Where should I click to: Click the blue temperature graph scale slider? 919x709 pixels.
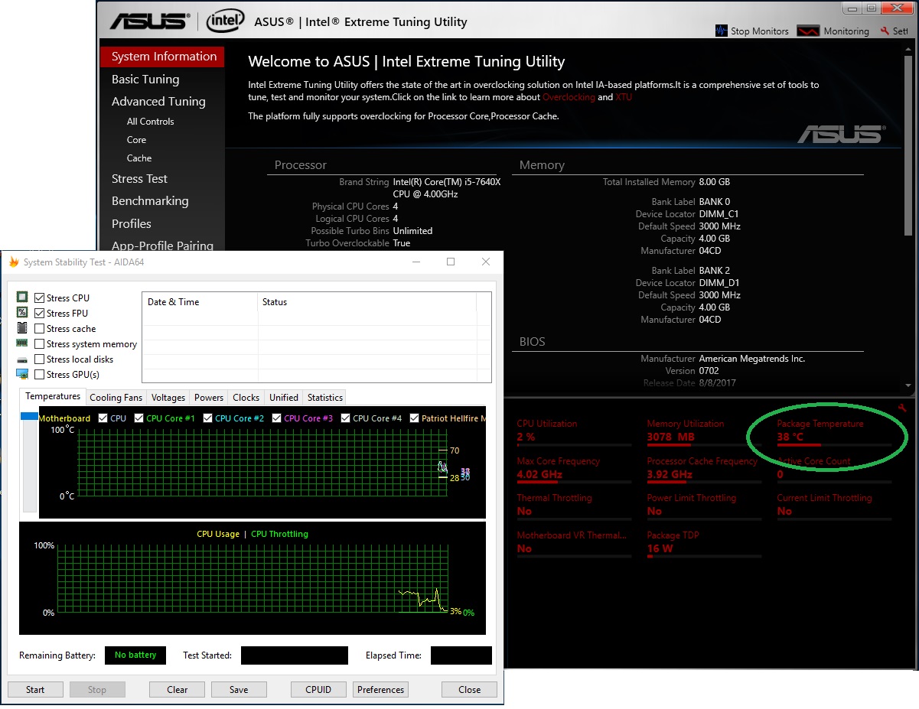pos(29,416)
